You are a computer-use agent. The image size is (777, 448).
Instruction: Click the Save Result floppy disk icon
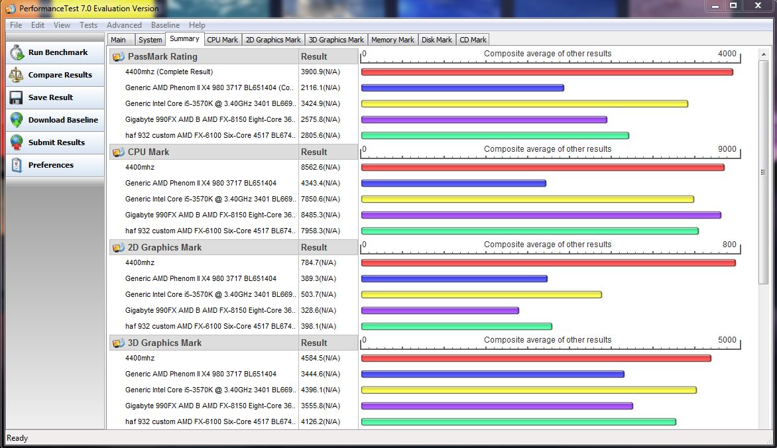click(x=17, y=97)
